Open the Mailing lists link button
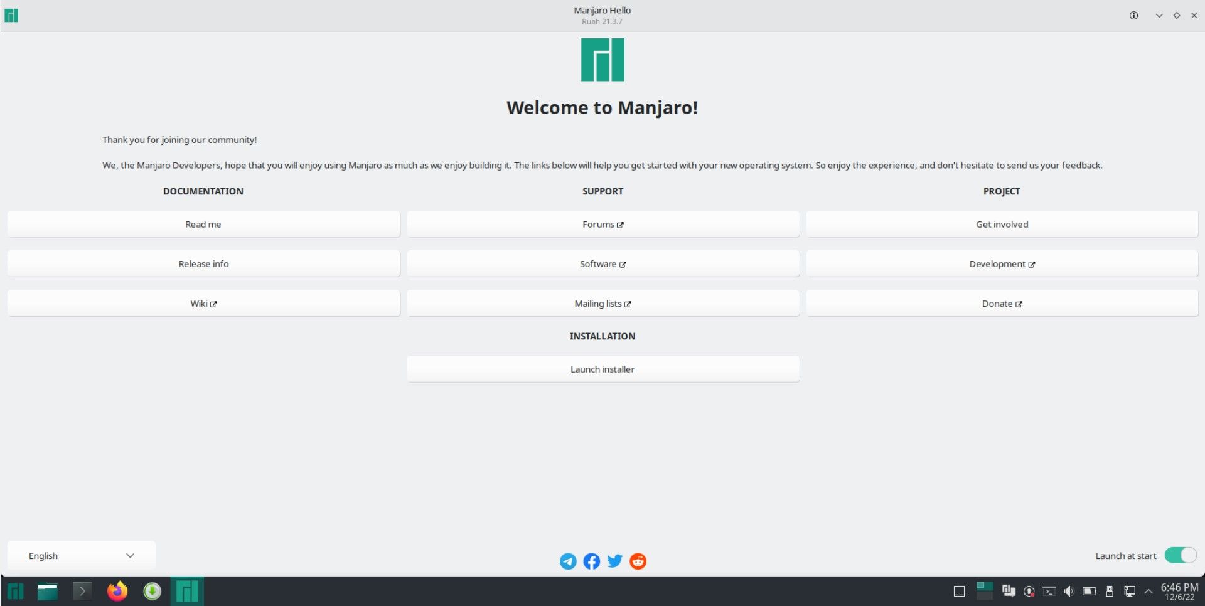The height and width of the screenshot is (606, 1205). [x=603, y=303]
